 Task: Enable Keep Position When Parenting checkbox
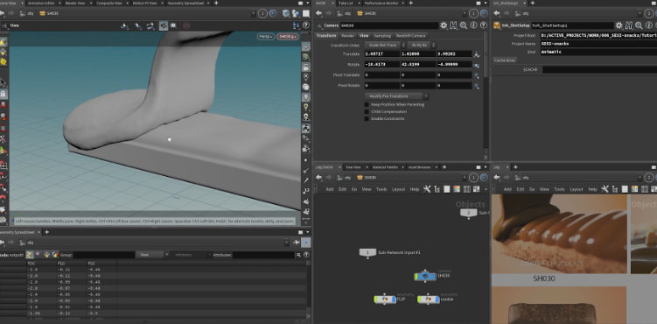tap(367, 104)
